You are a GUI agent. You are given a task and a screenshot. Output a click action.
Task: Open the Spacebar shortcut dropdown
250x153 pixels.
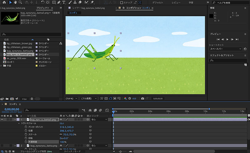pos(225,49)
